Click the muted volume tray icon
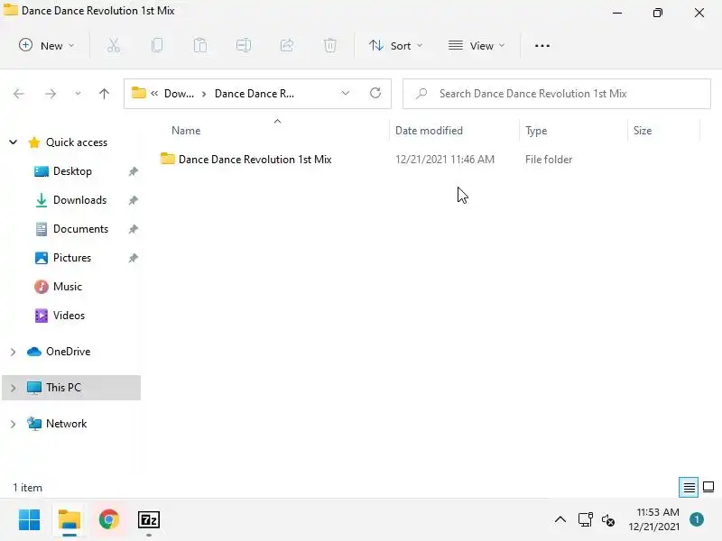 pyautogui.click(x=607, y=520)
